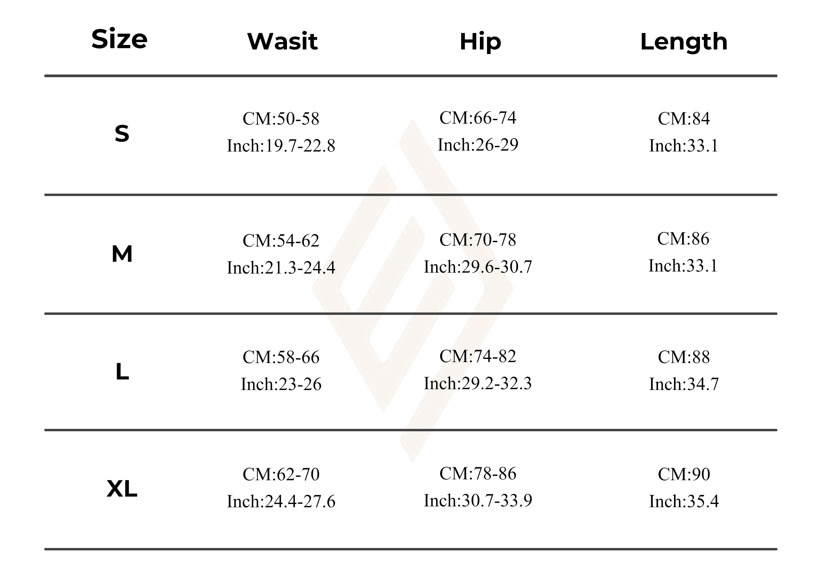Click hip value CM:78-86 for size XL
819x570 pixels.
(478, 473)
